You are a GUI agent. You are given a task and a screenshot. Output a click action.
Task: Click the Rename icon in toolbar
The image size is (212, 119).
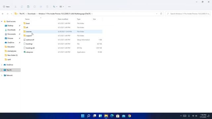click(34, 7)
